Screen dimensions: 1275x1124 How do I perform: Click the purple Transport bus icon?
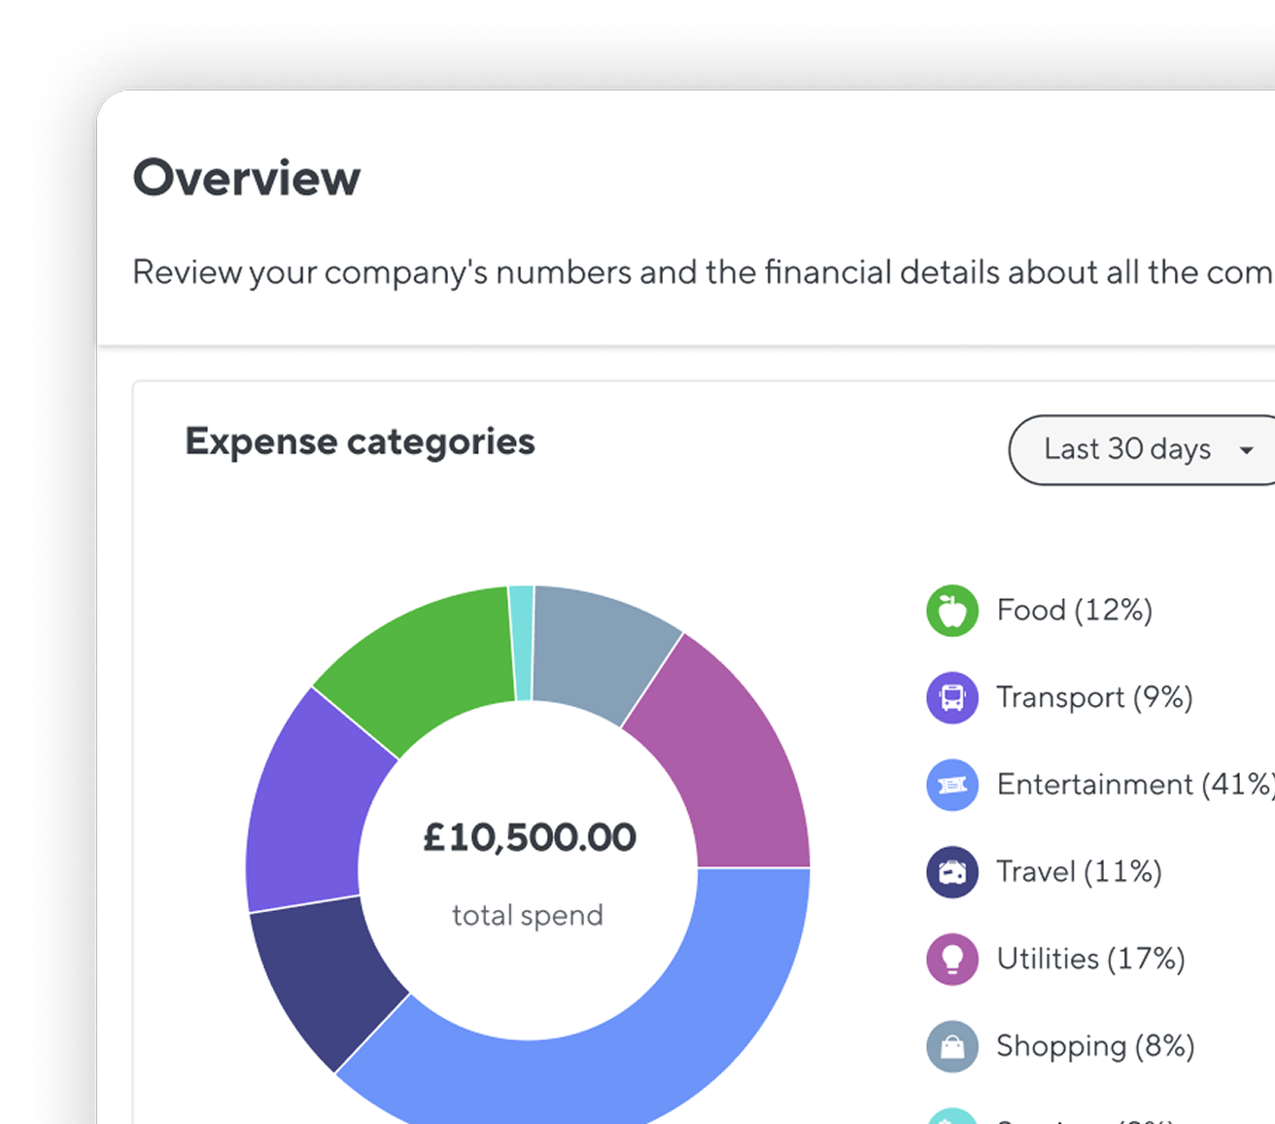952,697
